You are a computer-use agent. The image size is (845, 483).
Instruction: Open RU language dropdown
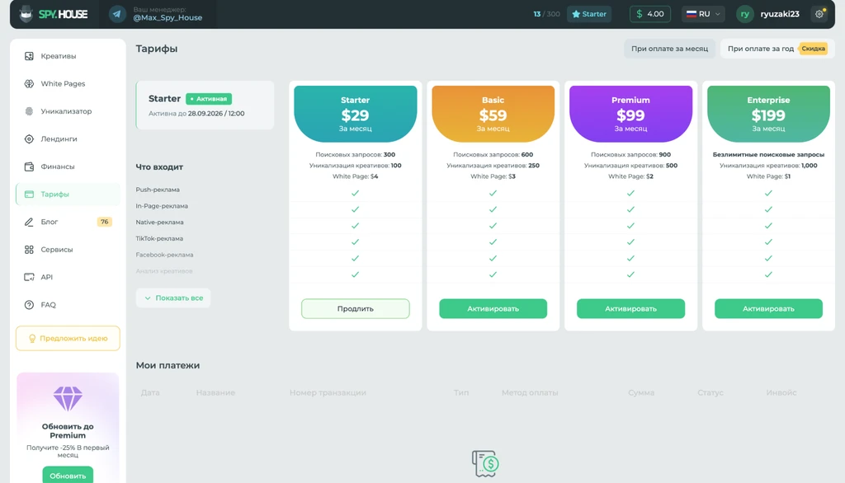pyautogui.click(x=703, y=14)
